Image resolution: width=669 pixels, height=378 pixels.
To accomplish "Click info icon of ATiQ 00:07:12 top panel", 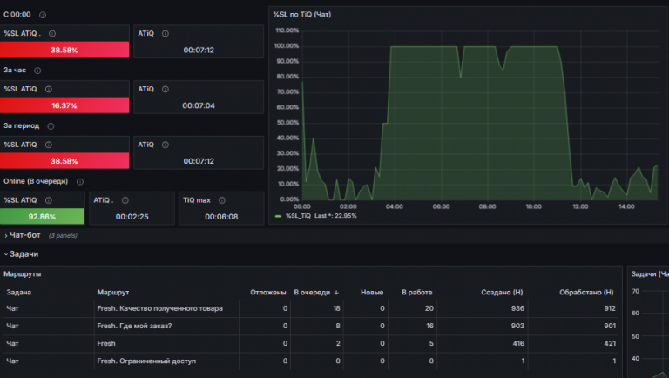I will pyautogui.click(x=166, y=34).
